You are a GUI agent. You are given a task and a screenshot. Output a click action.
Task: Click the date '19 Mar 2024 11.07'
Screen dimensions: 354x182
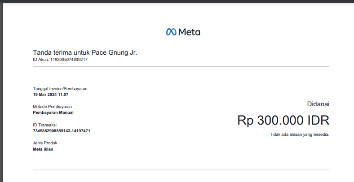pyautogui.click(x=51, y=95)
